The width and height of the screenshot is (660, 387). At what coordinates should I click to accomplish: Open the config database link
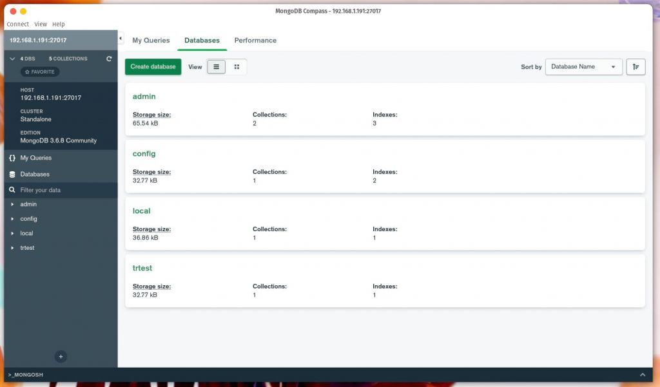coord(144,153)
